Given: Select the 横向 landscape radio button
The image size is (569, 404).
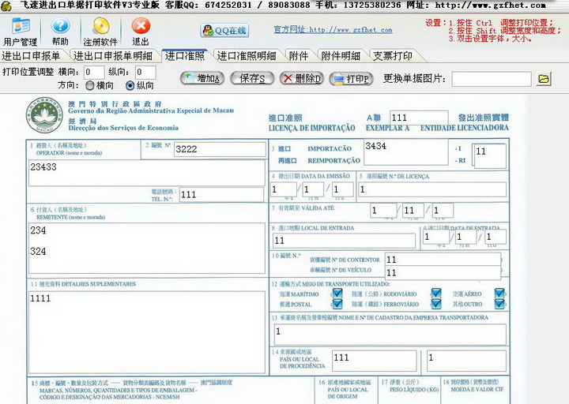Looking at the screenshot, I should [89, 85].
